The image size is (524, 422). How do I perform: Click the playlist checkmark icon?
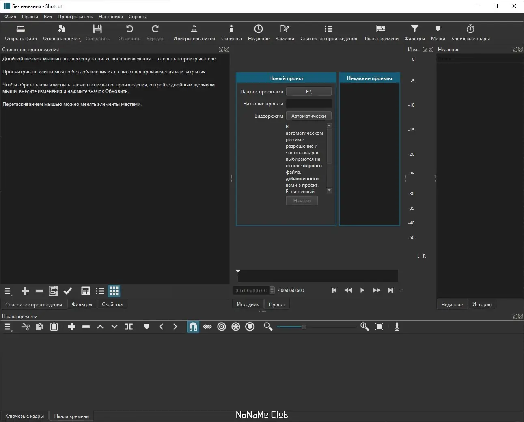[x=68, y=291]
